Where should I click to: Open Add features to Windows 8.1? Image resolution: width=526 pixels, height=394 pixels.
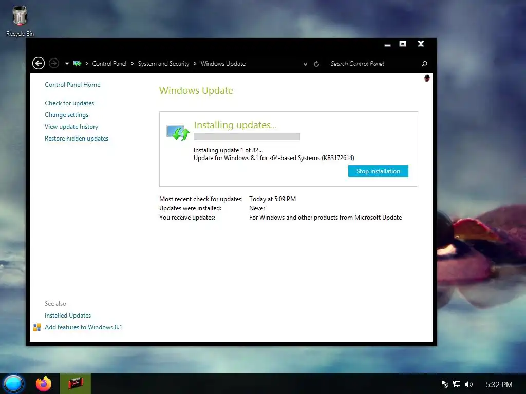click(x=83, y=327)
